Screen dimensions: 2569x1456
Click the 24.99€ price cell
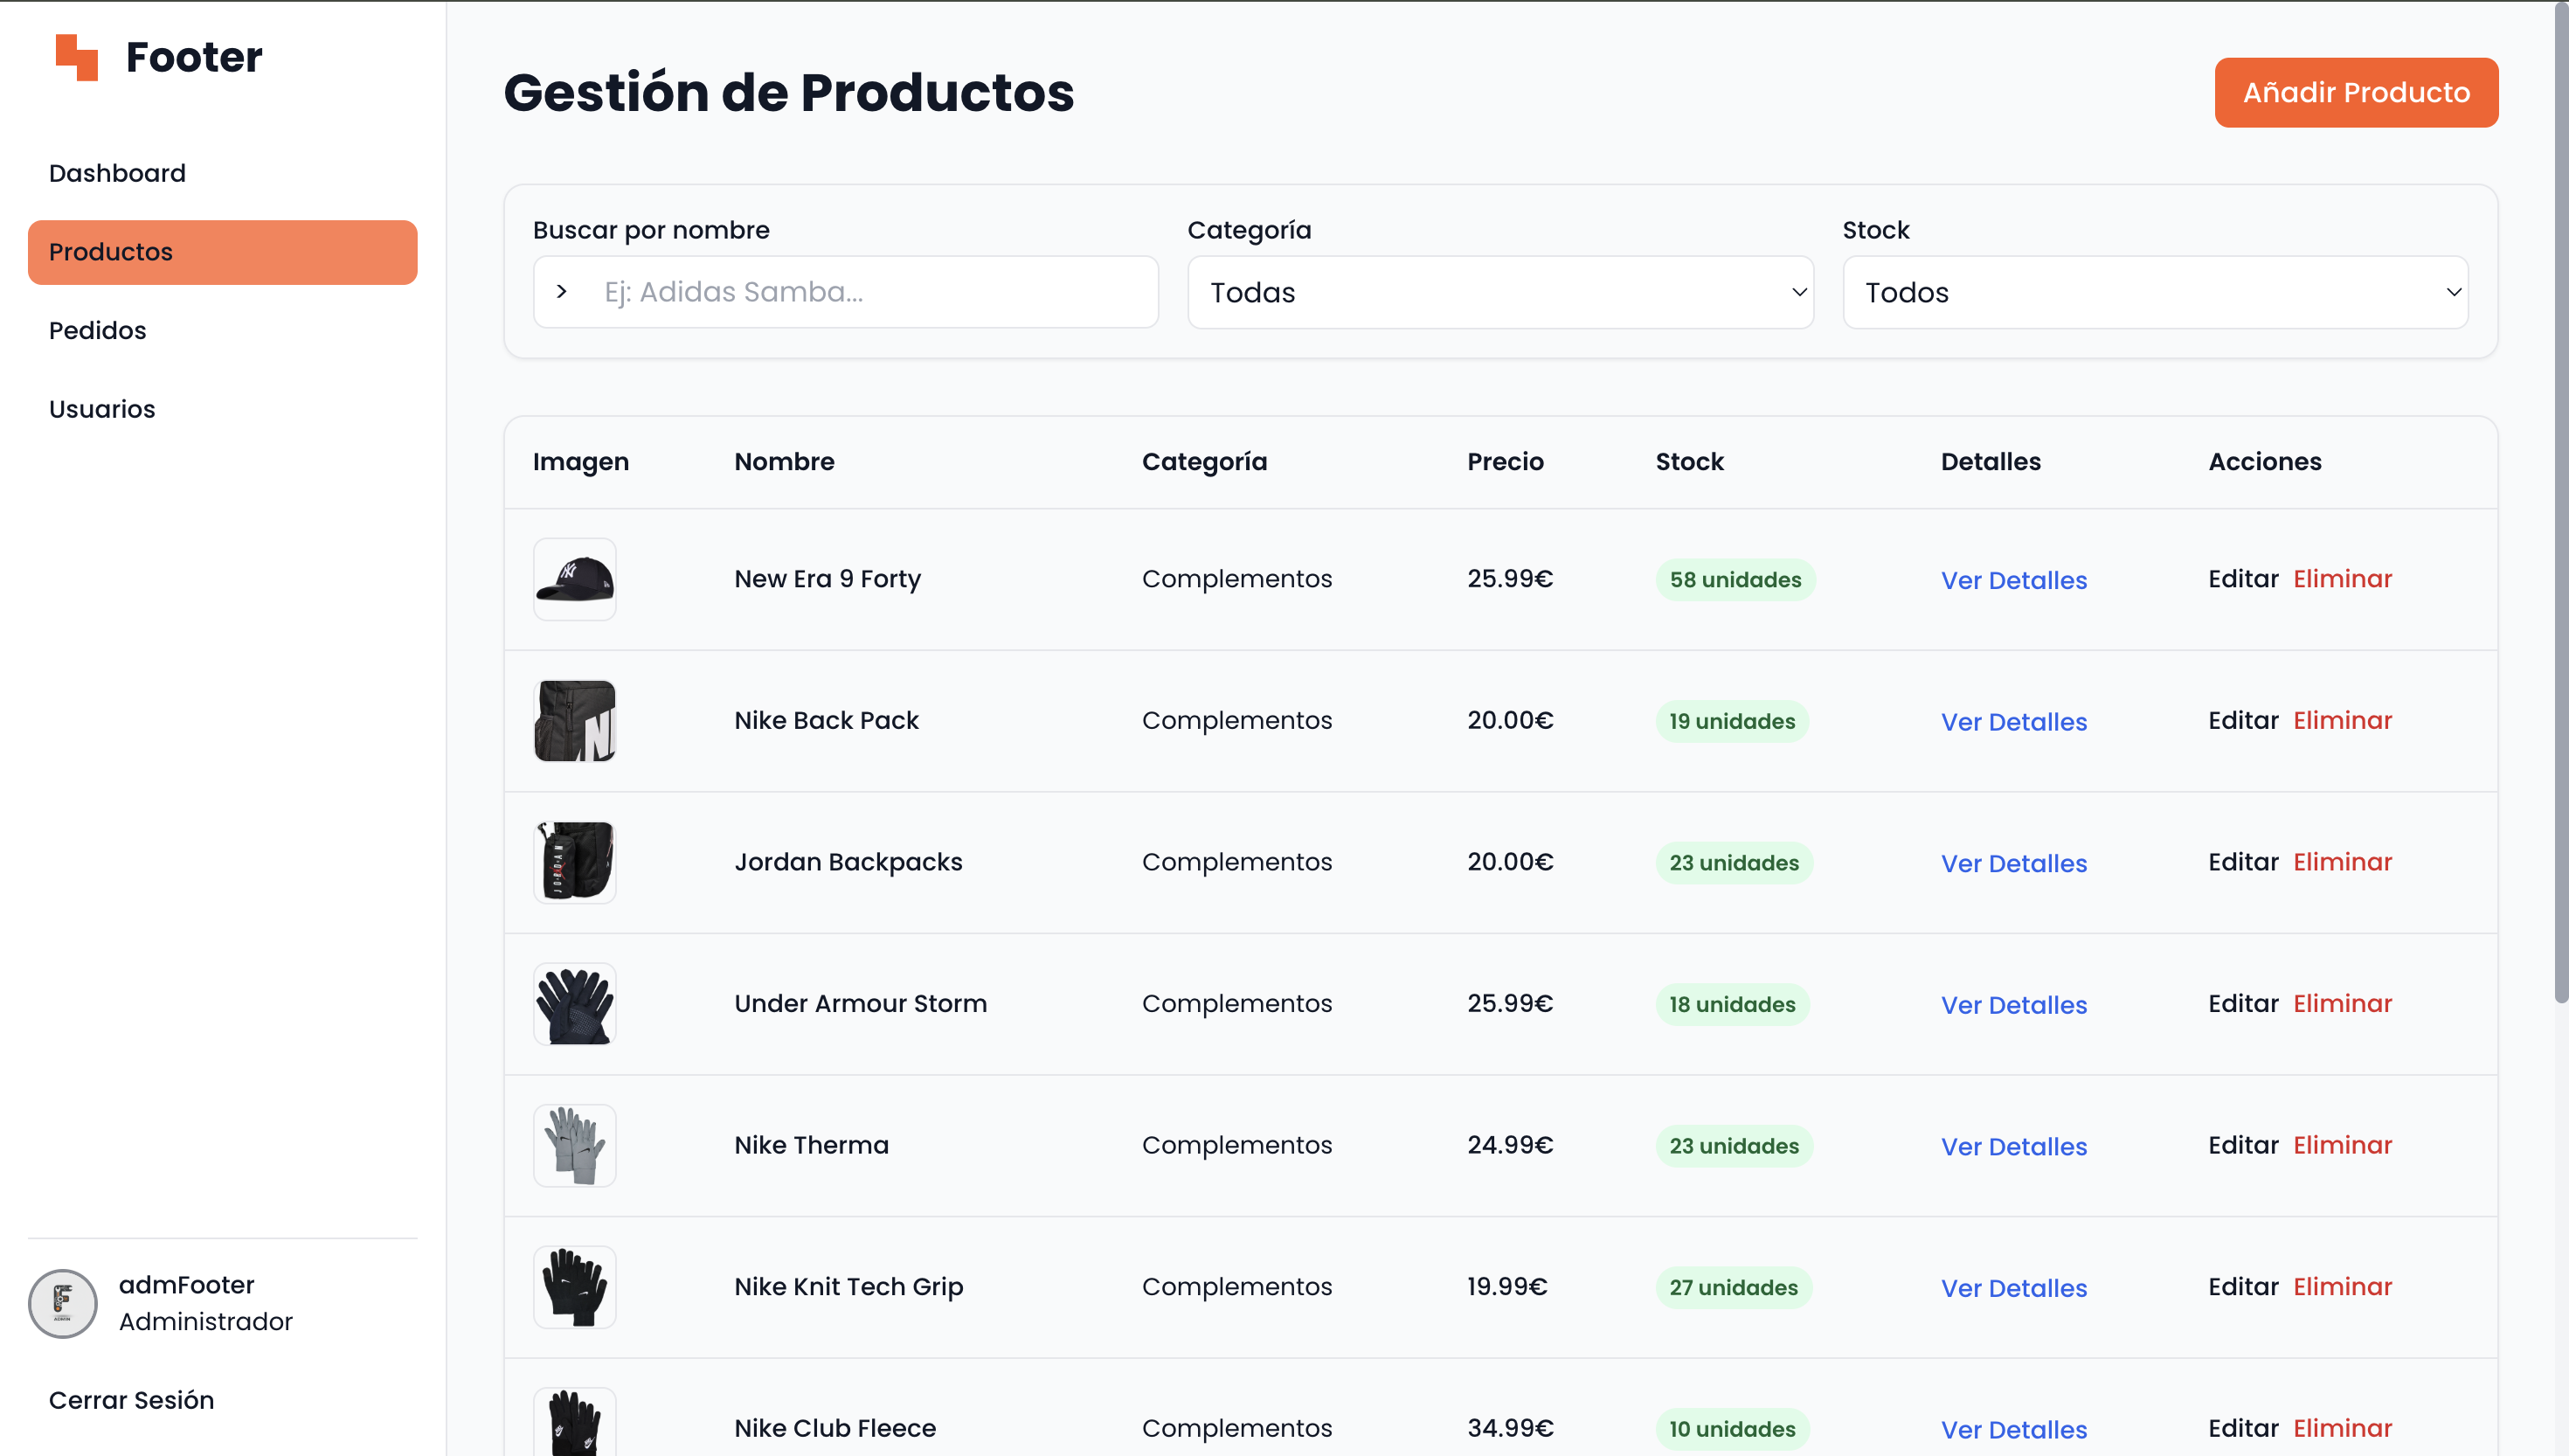click(x=1511, y=1145)
